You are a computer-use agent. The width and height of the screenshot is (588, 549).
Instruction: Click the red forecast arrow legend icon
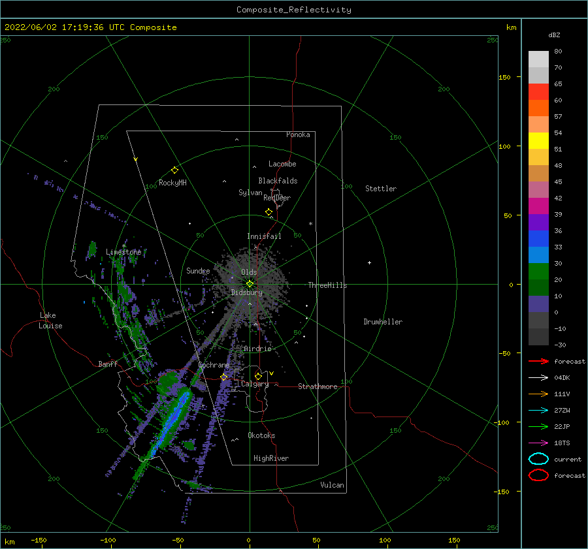coord(538,361)
